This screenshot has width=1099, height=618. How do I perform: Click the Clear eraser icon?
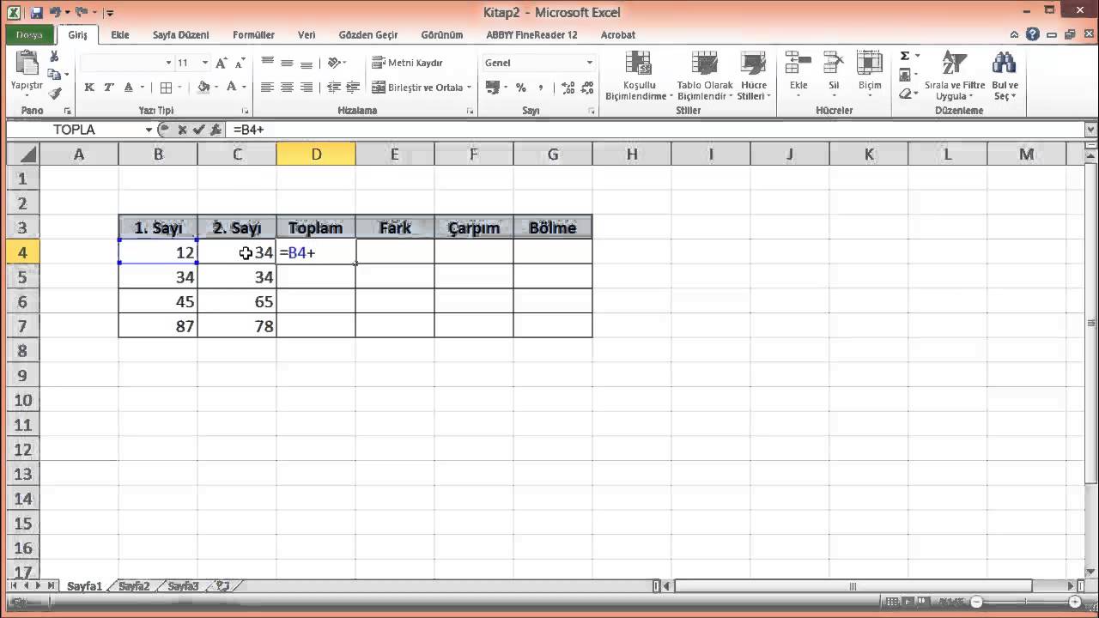click(x=907, y=94)
